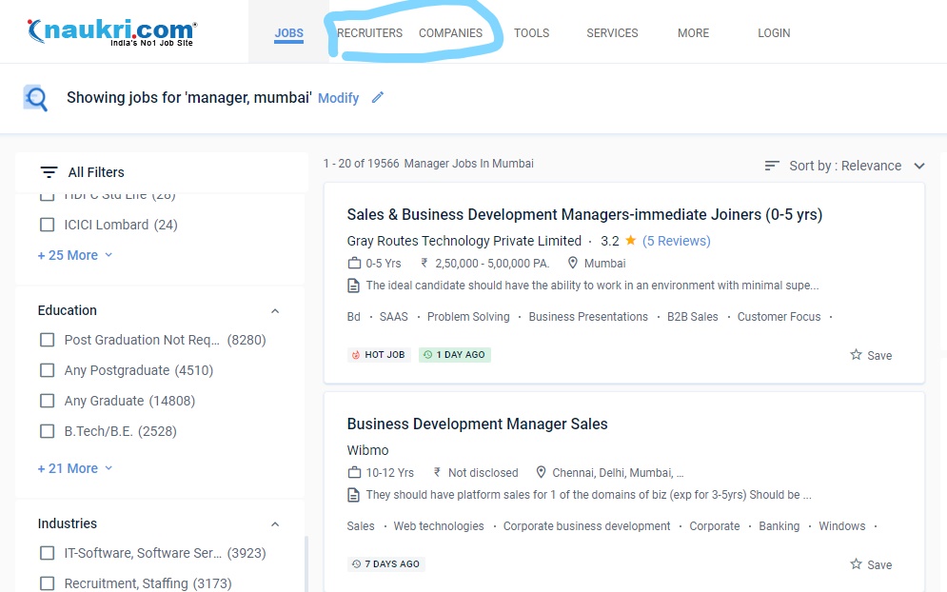The height and width of the screenshot is (592, 947).
Task: Enable the Any Graduate filter
Action: click(47, 401)
